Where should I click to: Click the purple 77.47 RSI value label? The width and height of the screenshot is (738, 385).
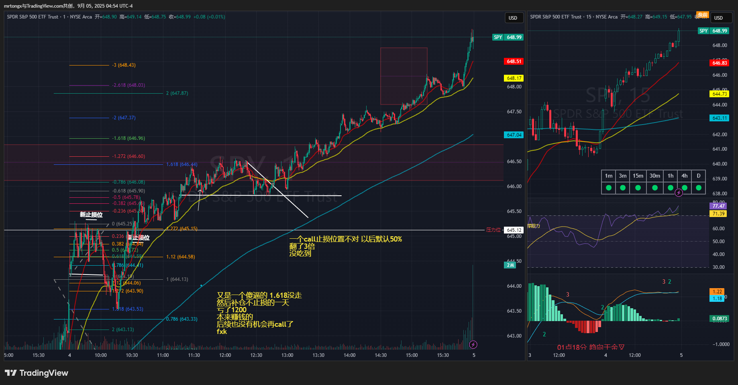(718, 206)
